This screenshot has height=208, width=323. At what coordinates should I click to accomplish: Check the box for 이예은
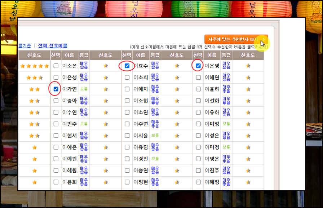pos(56,147)
